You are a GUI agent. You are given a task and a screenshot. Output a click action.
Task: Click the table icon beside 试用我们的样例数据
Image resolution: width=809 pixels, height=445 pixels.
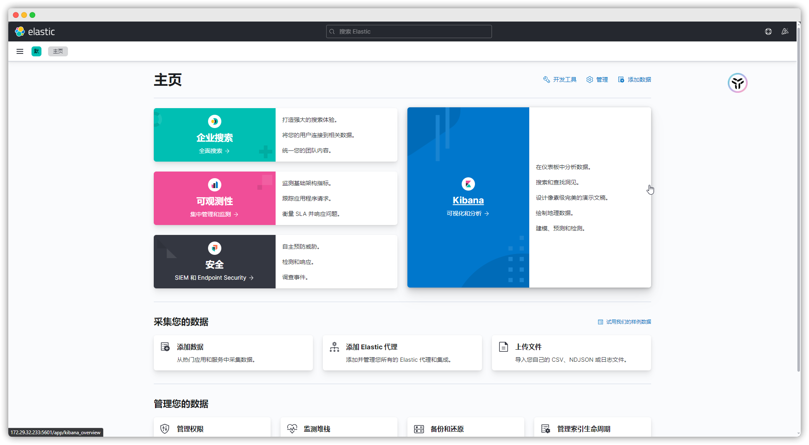click(x=600, y=322)
